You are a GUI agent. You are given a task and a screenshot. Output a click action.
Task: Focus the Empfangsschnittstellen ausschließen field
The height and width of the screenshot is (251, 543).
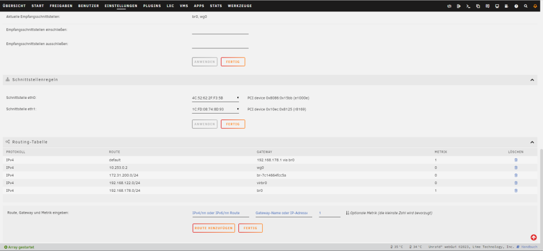pos(220,45)
